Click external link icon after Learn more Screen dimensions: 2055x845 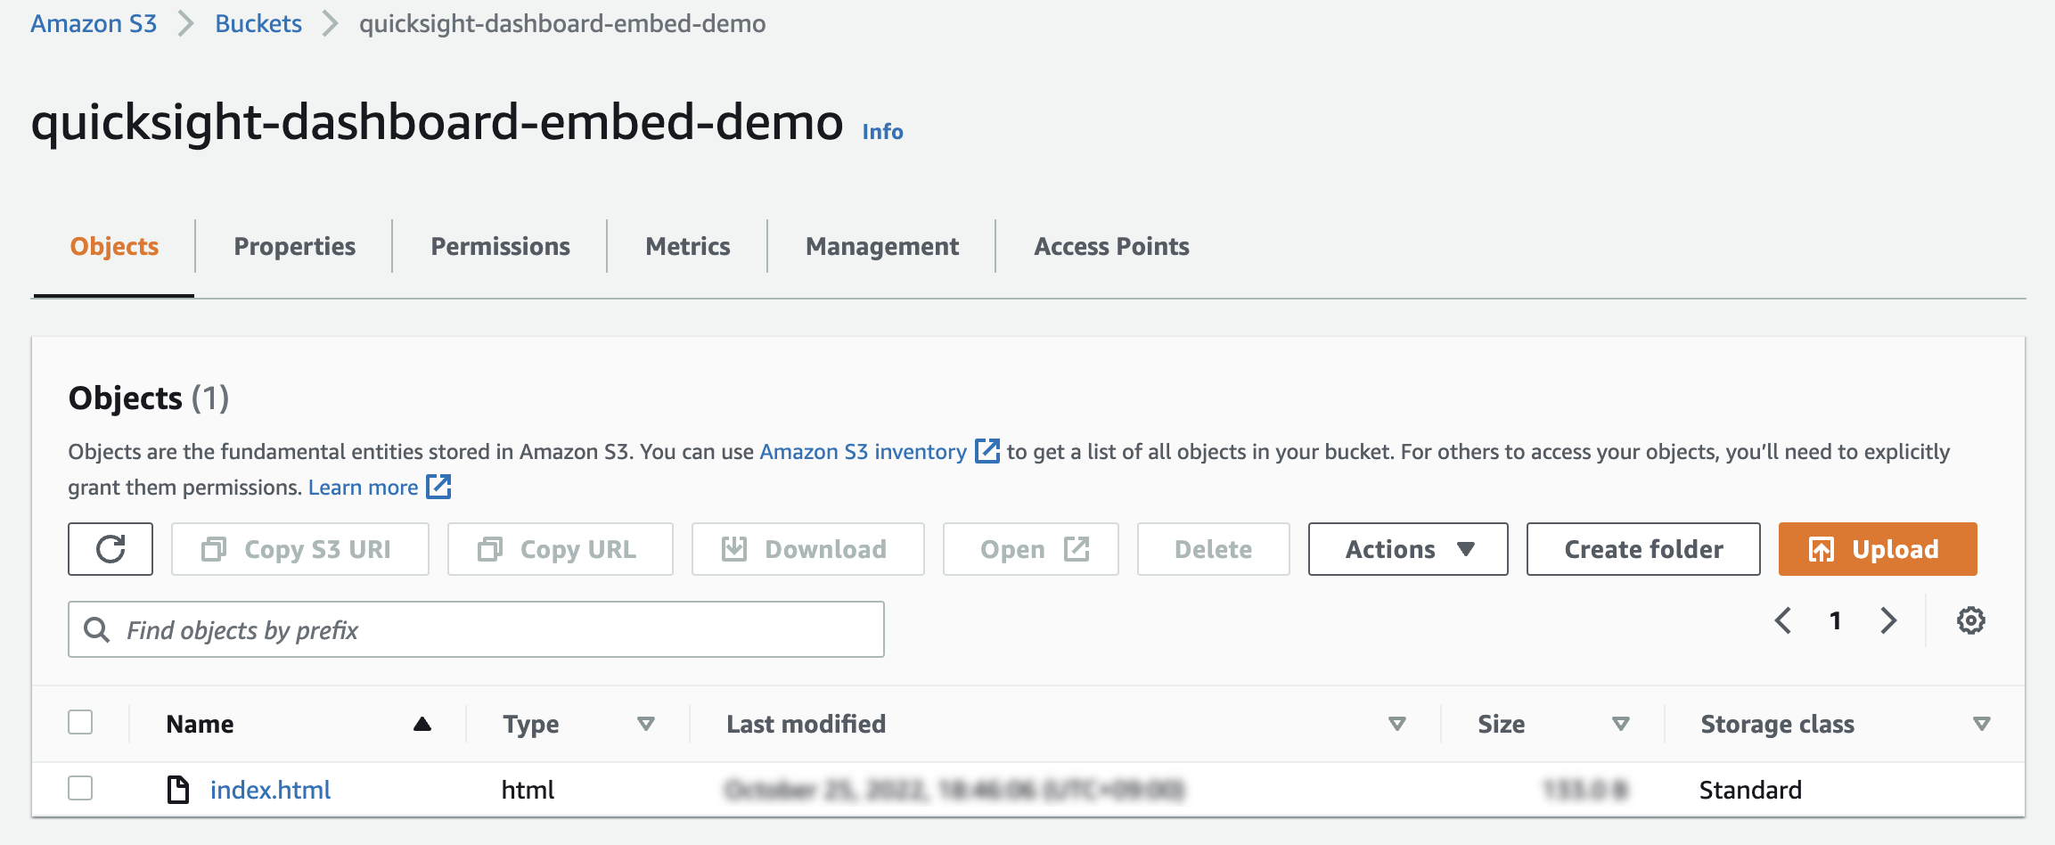tap(438, 487)
